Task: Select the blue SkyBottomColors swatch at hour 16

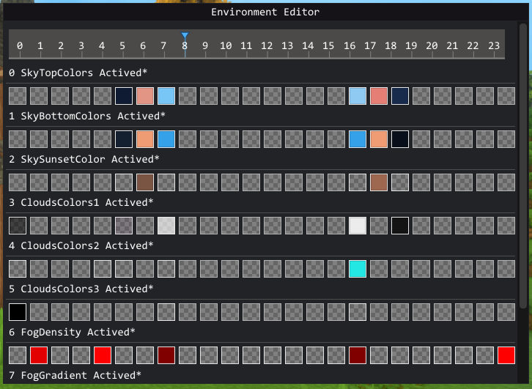Action: coord(358,139)
